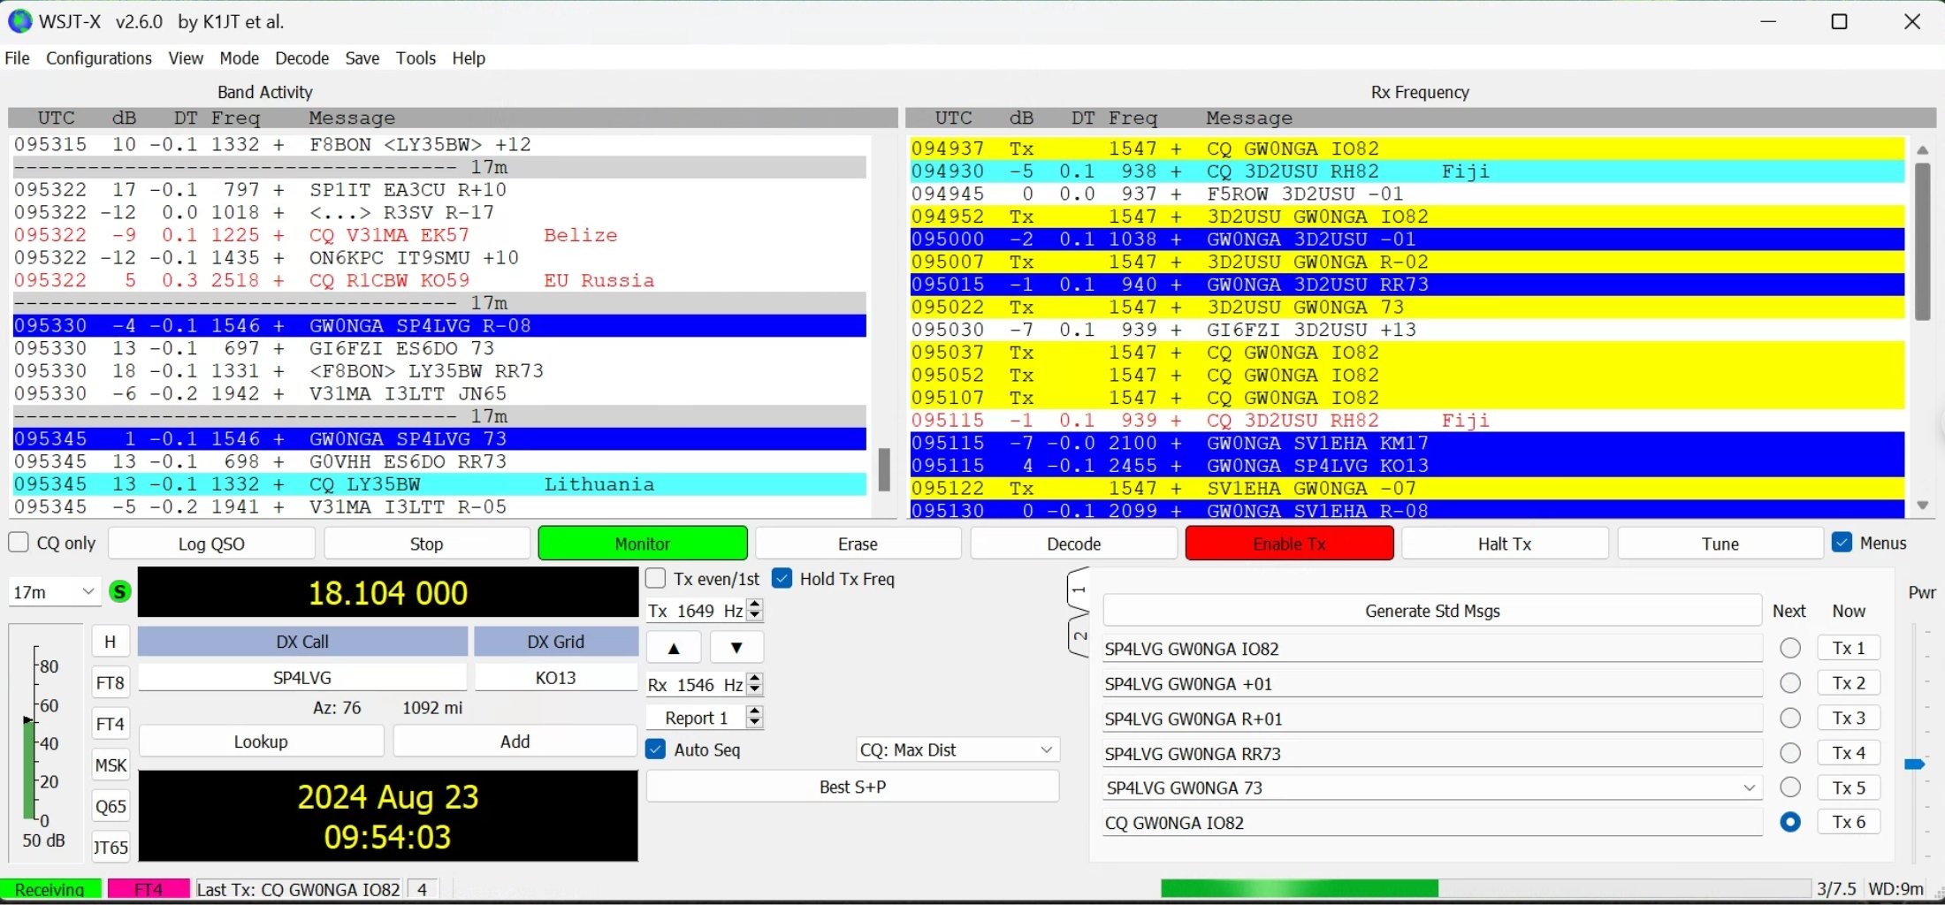This screenshot has width=1945, height=905.
Task: Click the Log QSO button
Action: point(211,544)
